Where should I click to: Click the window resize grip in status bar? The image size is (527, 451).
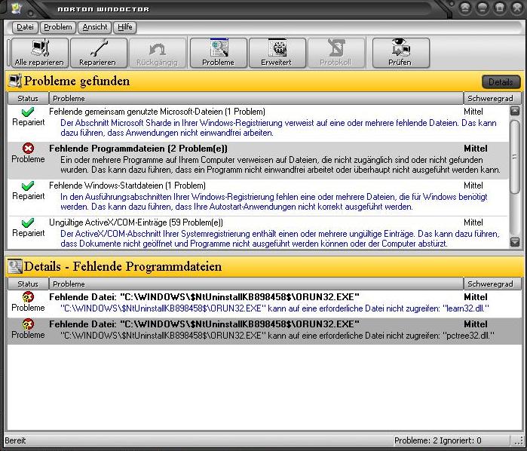point(518,440)
